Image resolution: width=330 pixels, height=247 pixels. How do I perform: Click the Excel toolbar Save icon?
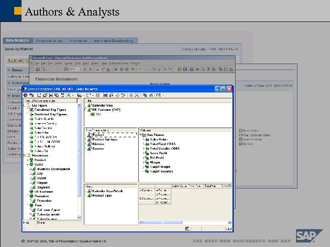pyautogui.click(x=38, y=70)
